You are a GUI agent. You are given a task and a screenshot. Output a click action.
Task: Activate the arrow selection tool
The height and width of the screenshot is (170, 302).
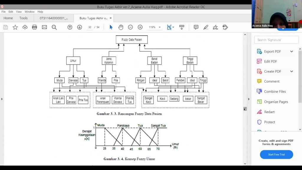111,27
